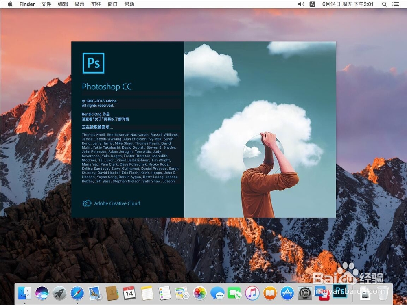Open the Photos app from the Dock
Image resolution: width=407 pixels, height=305 pixels.
click(199, 292)
